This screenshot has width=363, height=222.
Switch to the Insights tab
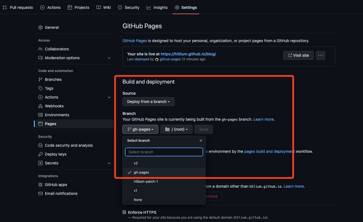coord(157,7)
